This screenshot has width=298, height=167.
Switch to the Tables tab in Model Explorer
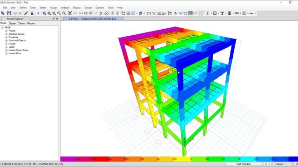[x=21, y=23]
